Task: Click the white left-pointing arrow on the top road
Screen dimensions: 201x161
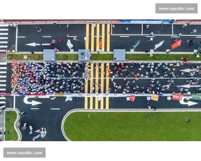Action: click(x=32, y=44)
